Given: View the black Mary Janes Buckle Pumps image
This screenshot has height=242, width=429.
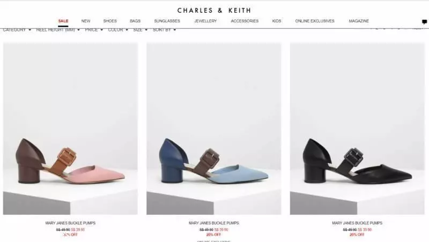Looking at the screenshot, I should (x=357, y=128).
